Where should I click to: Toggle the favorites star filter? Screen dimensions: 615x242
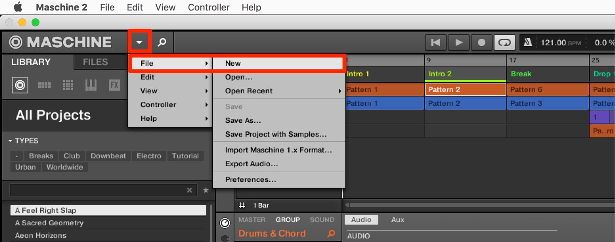205,190
